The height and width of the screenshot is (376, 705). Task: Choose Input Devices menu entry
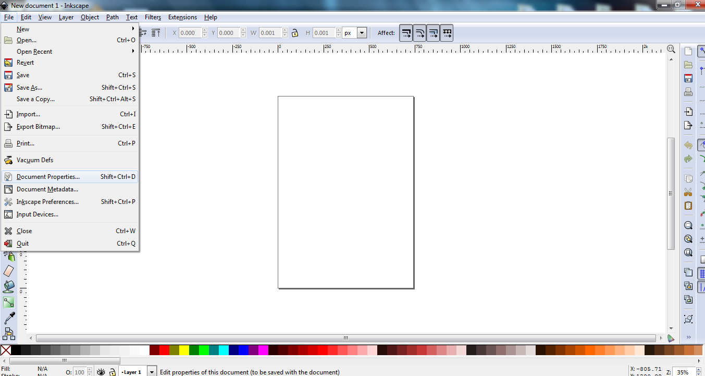pos(70,214)
